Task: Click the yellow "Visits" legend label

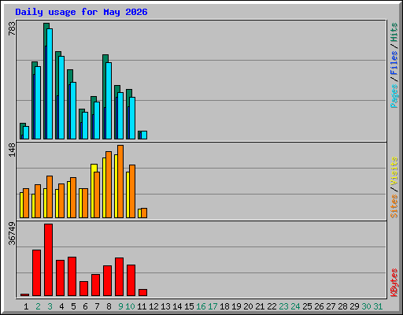Action: point(394,171)
